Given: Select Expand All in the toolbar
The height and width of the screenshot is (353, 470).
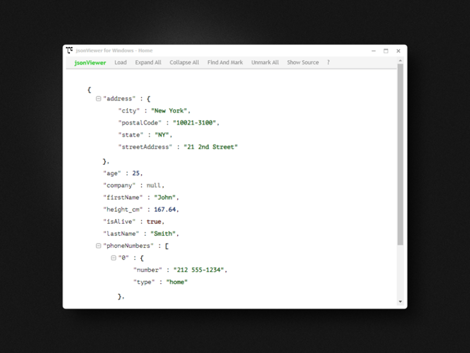Looking at the screenshot, I should click(148, 63).
